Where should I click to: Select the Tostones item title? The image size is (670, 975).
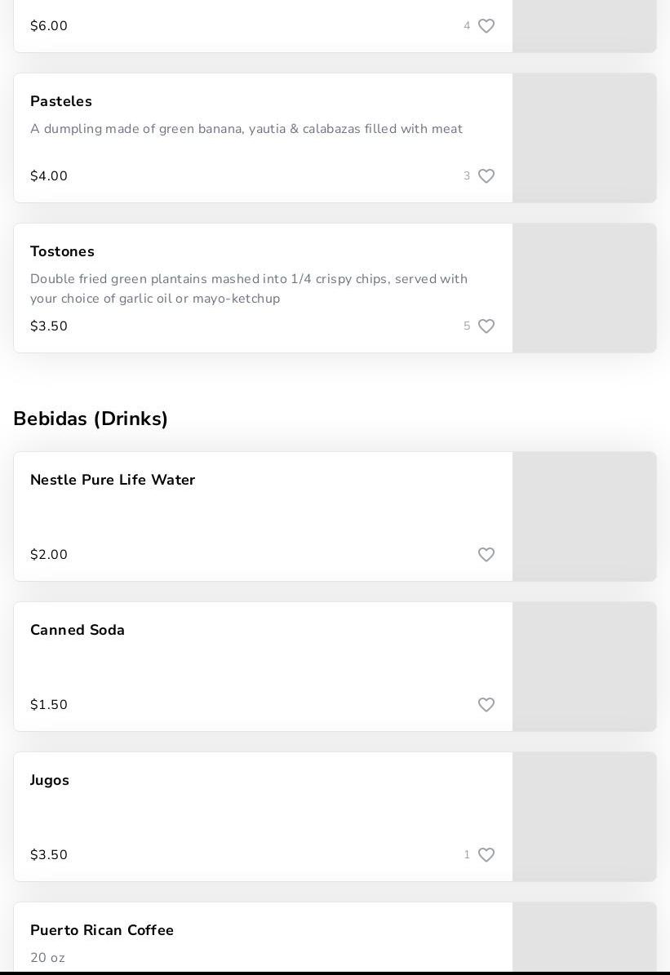(62, 251)
